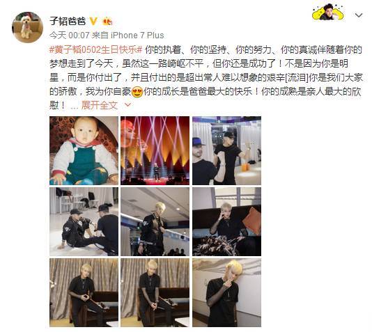Image resolution: width=372 pixels, height=332 pixels.
Task: Open the photo of two men in caps
Action: 226,150
